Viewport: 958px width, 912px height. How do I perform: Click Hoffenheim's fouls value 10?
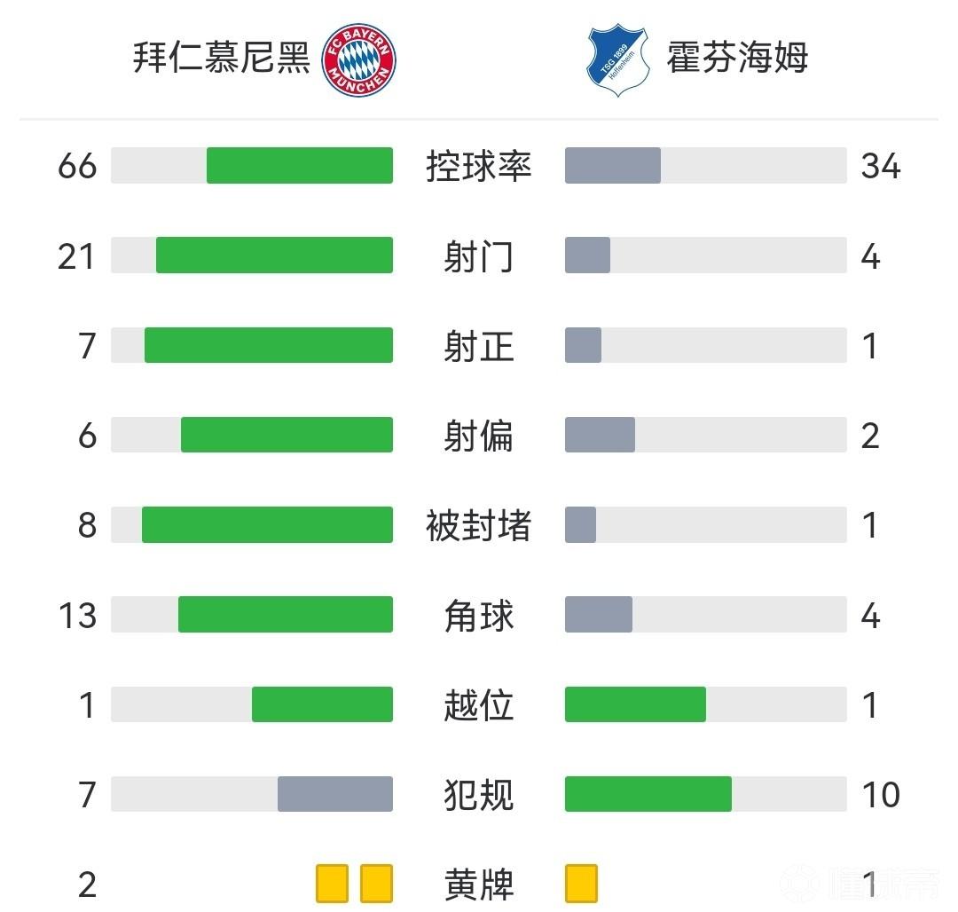(880, 794)
